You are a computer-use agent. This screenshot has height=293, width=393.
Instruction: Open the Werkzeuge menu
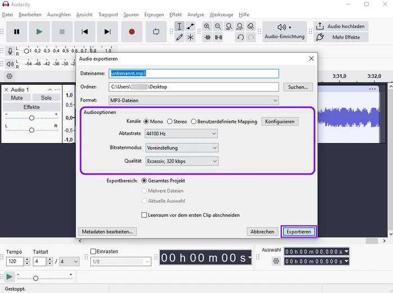coord(221,15)
